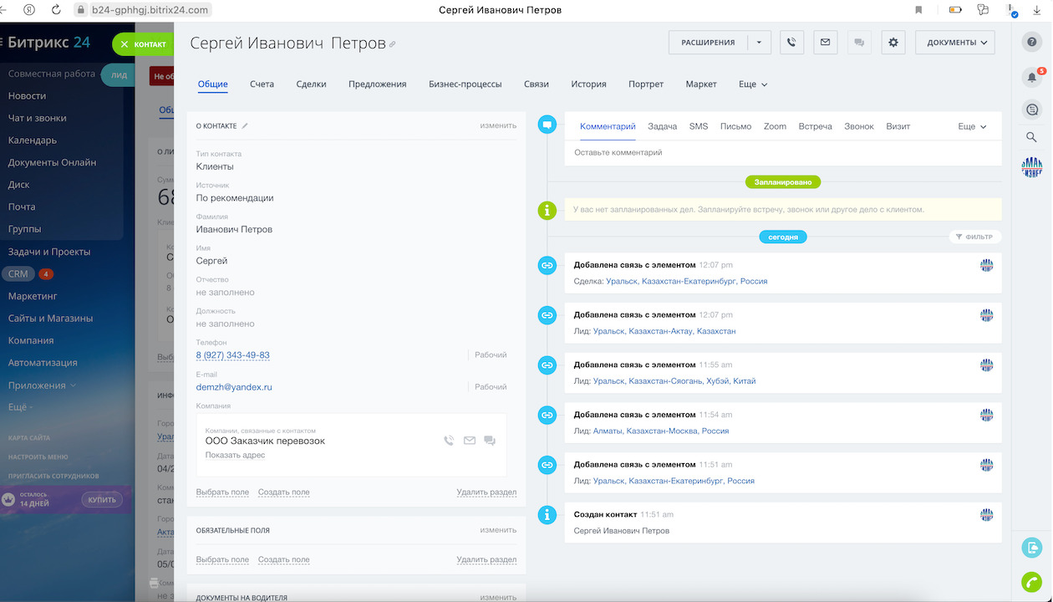Open deal link Уральск, Казахстан-Екатеринбург, Россия
1053x602 pixels.
(686, 282)
